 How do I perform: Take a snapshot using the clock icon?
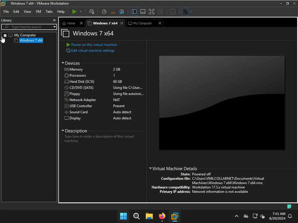click(104, 12)
